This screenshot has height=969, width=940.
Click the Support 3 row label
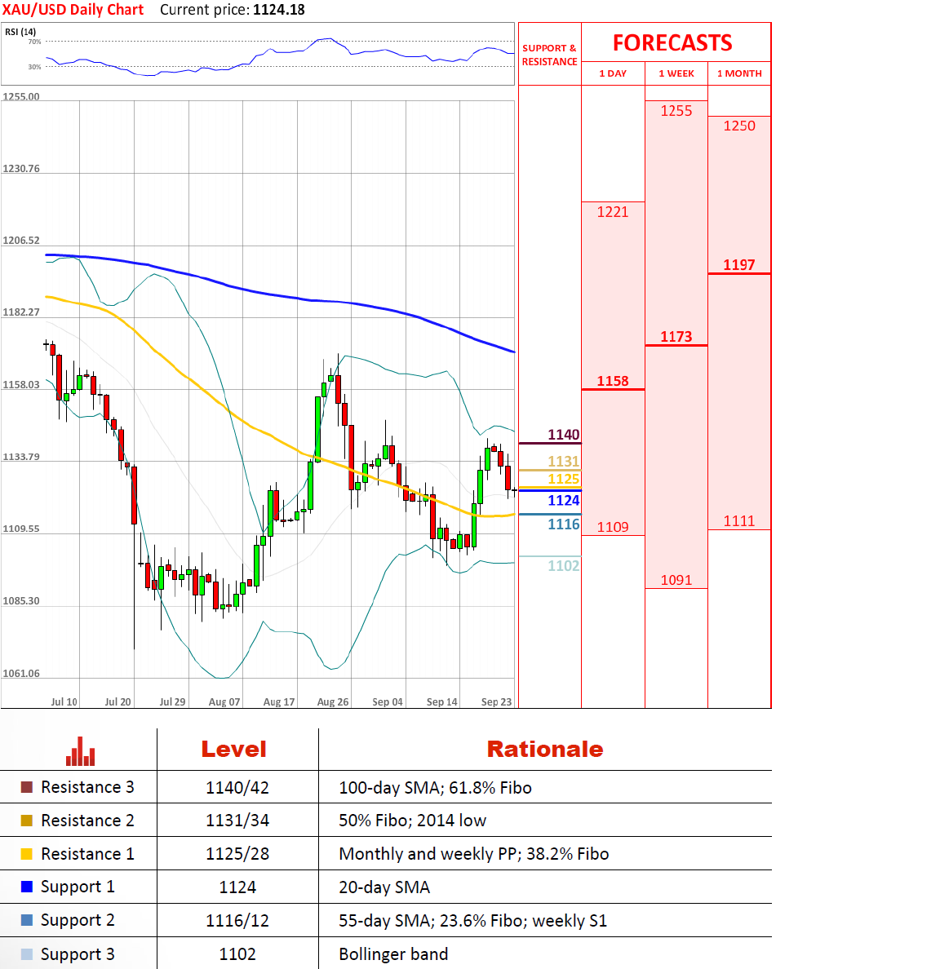tap(78, 955)
